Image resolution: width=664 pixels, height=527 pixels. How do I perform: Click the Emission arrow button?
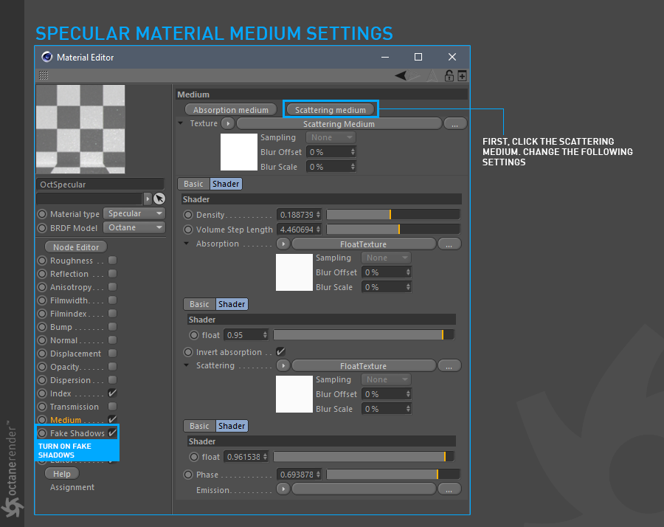pyautogui.click(x=283, y=489)
